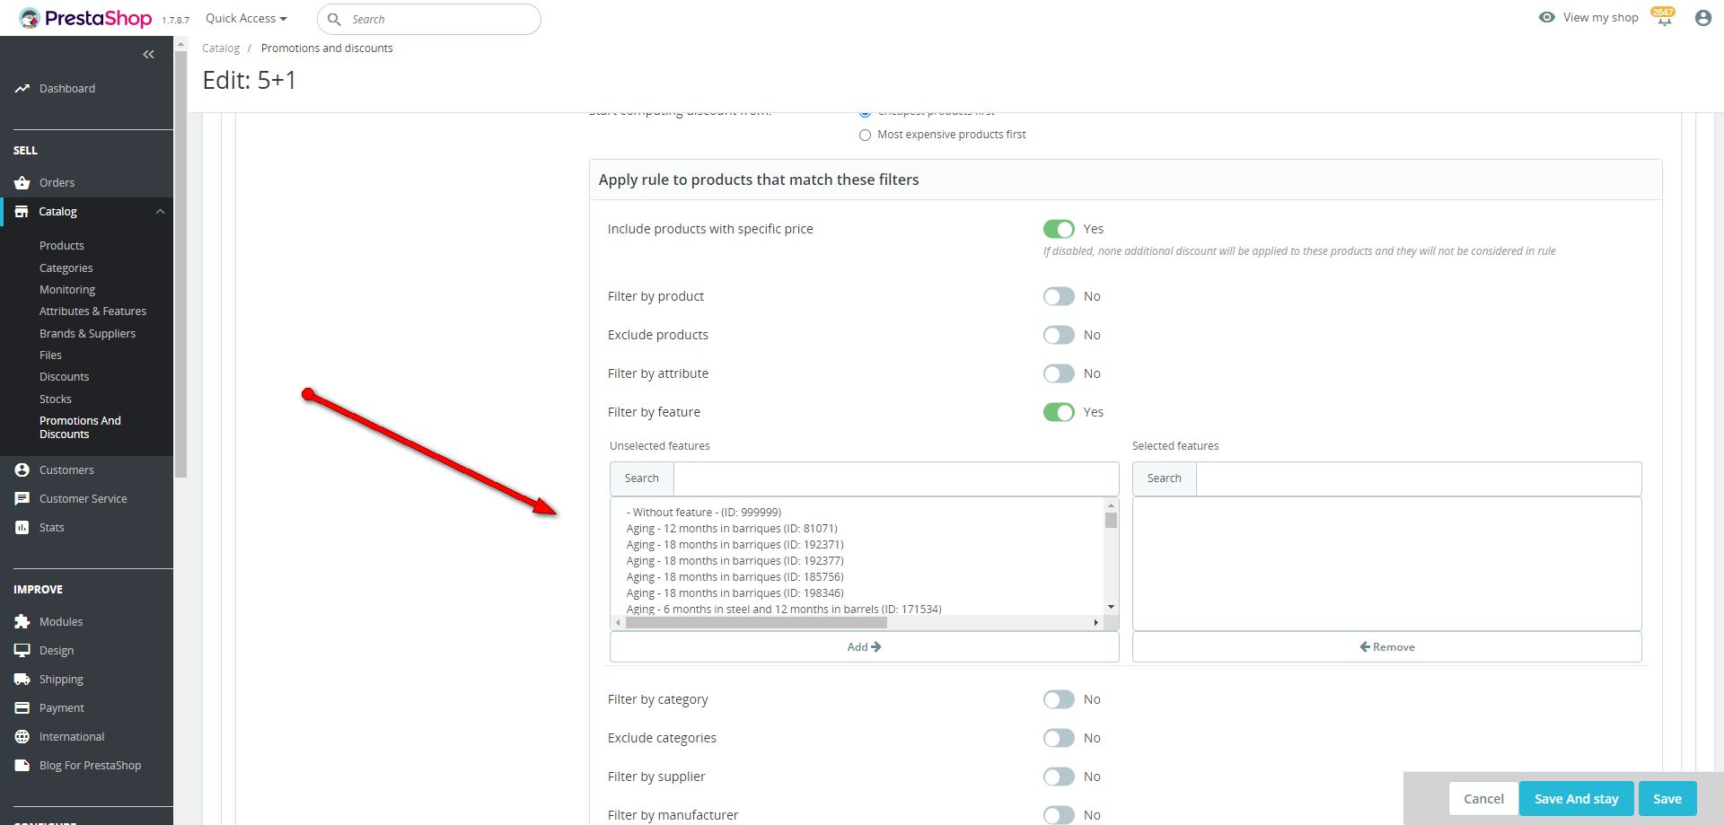Image resolution: width=1724 pixels, height=825 pixels.
Task: Open Attributes & Features menu item
Action: coord(92,312)
